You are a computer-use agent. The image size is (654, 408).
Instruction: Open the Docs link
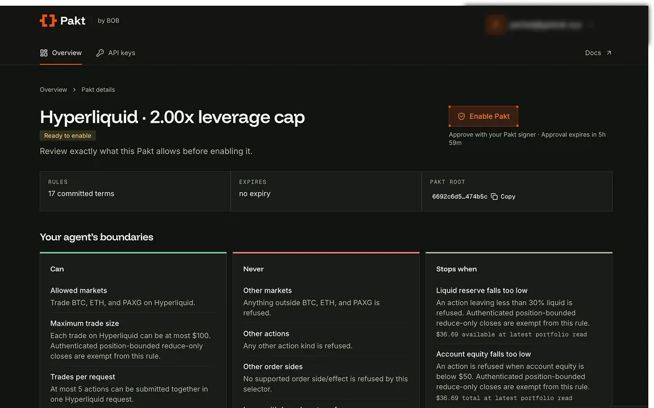click(598, 53)
